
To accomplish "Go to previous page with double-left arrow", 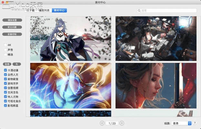I will (x=102, y=123).
